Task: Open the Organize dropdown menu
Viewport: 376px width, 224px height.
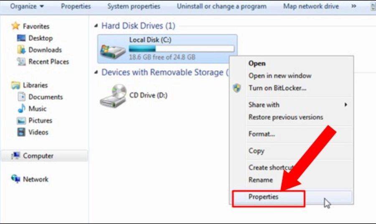Action: [x=27, y=6]
